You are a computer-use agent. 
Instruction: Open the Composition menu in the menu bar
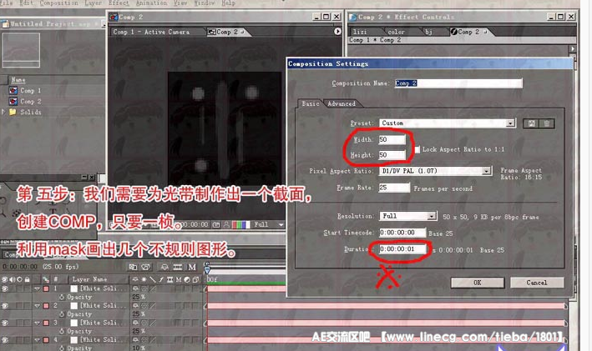59,3
